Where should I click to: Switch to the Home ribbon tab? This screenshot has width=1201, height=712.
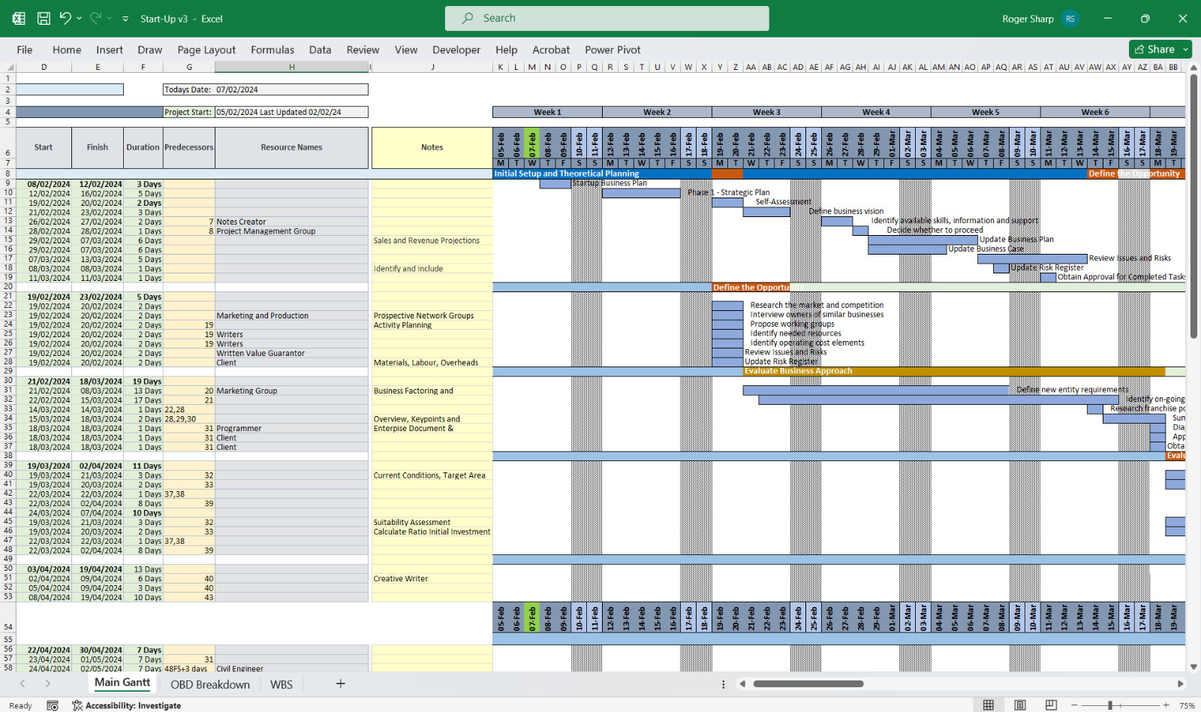[67, 50]
